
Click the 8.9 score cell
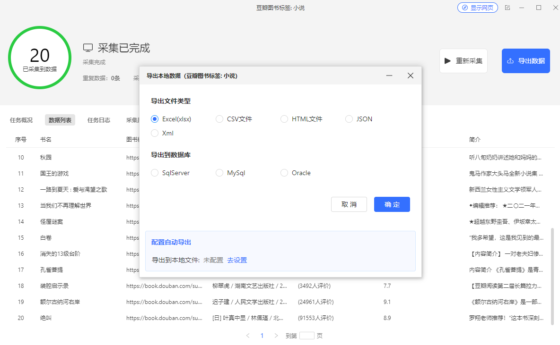[x=387, y=318]
